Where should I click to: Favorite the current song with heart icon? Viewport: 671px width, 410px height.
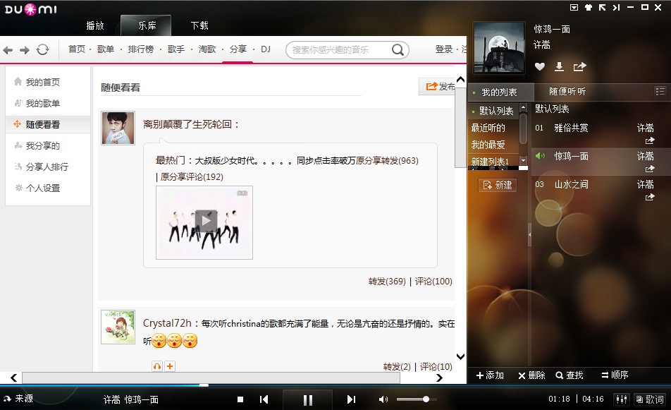tap(540, 66)
